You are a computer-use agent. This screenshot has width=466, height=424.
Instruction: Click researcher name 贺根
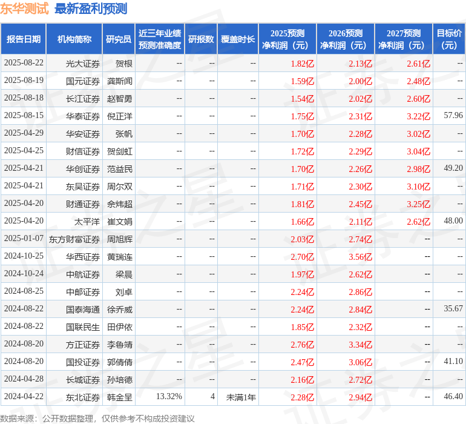click(x=124, y=64)
